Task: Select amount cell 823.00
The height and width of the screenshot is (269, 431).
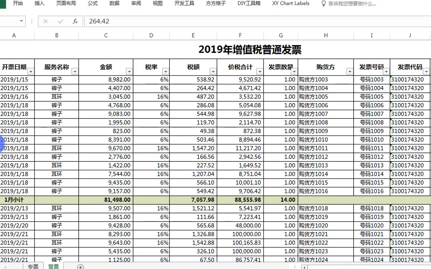Action: click(x=106, y=131)
